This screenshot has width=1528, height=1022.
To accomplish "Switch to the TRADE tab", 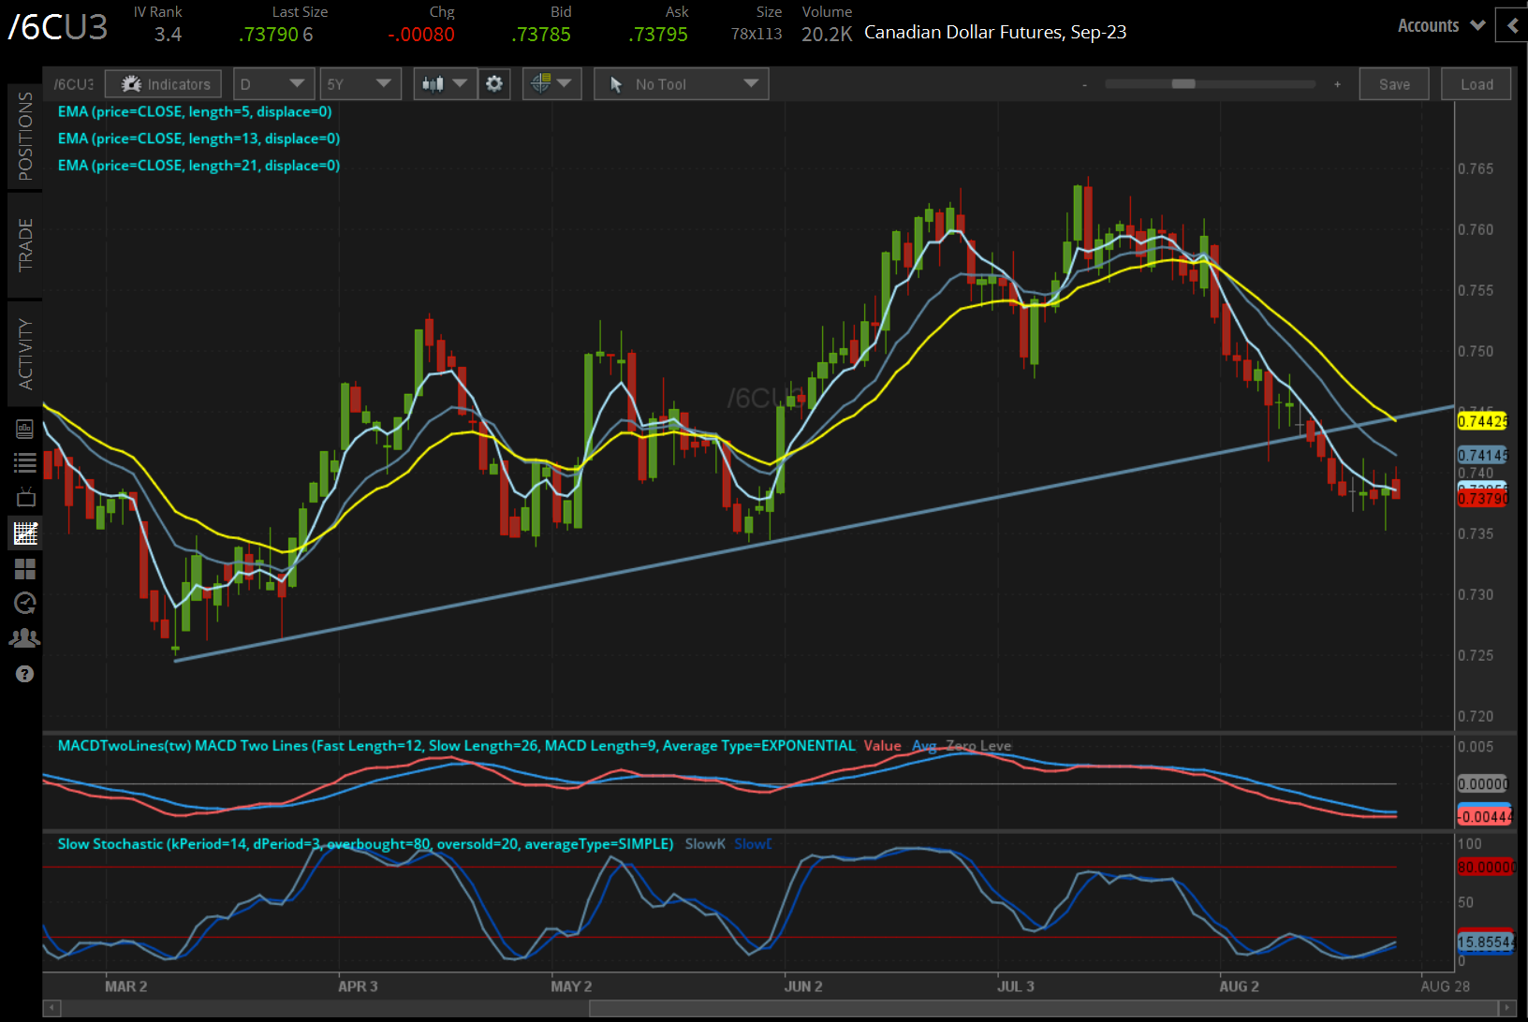I will pos(25,245).
